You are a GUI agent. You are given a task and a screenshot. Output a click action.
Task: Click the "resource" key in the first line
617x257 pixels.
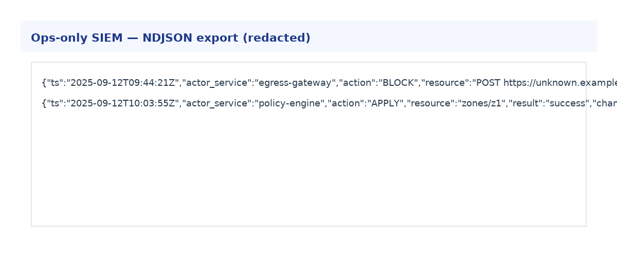coord(443,83)
